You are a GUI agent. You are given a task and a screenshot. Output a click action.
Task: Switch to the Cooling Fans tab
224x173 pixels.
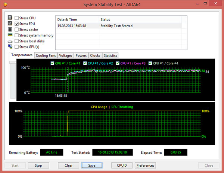pyautogui.click(x=46, y=55)
